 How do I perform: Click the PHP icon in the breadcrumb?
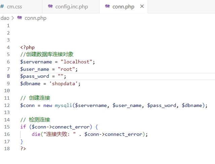coord(20,18)
